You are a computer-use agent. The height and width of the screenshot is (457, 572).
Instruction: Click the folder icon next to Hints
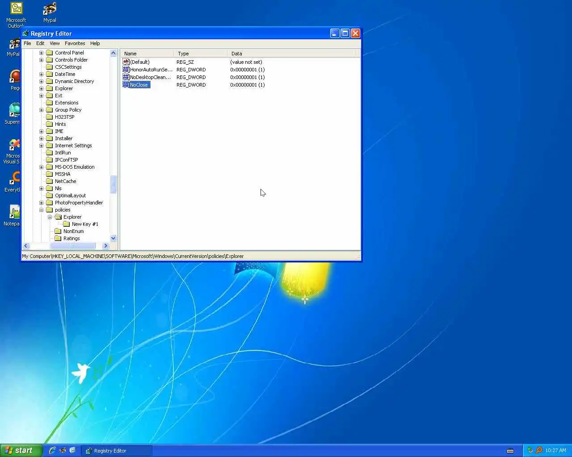click(x=50, y=124)
